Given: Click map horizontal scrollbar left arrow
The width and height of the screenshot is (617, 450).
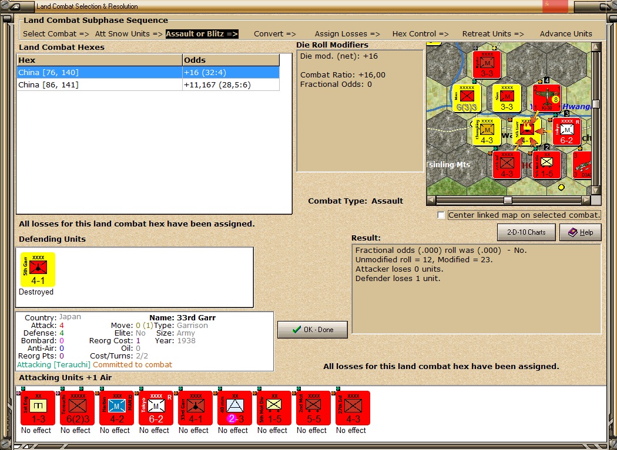Looking at the screenshot, I should [x=431, y=200].
